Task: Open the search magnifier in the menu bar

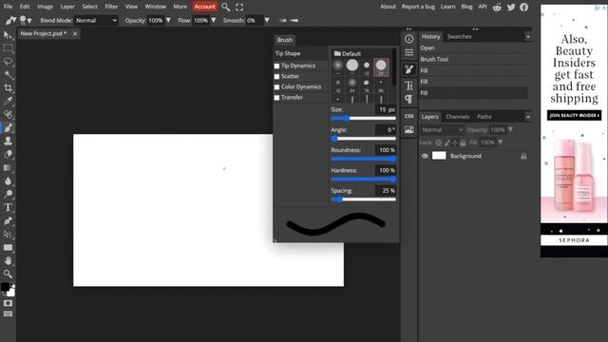Action: [226, 7]
